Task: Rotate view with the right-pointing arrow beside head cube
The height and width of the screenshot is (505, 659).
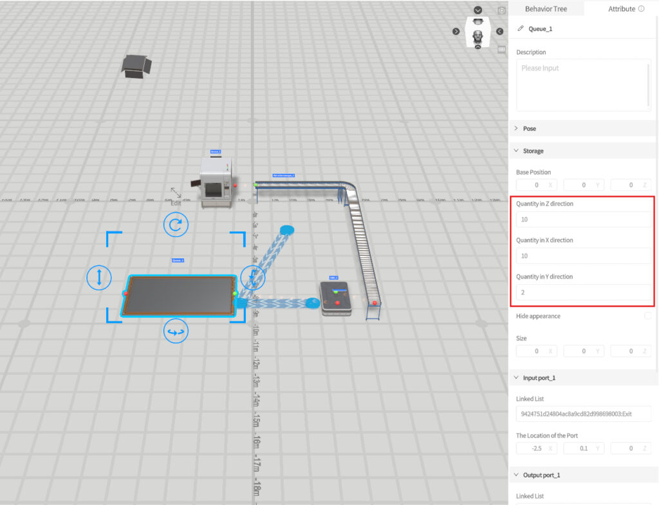Action: [456, 32]
